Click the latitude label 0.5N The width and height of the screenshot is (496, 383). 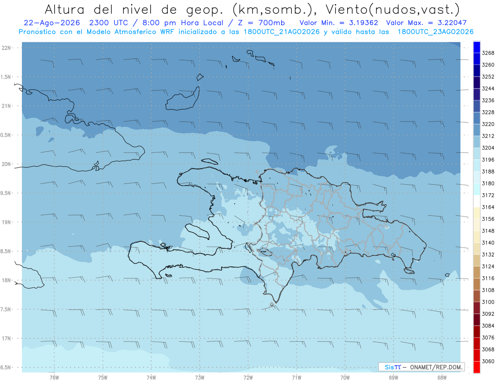6,135
